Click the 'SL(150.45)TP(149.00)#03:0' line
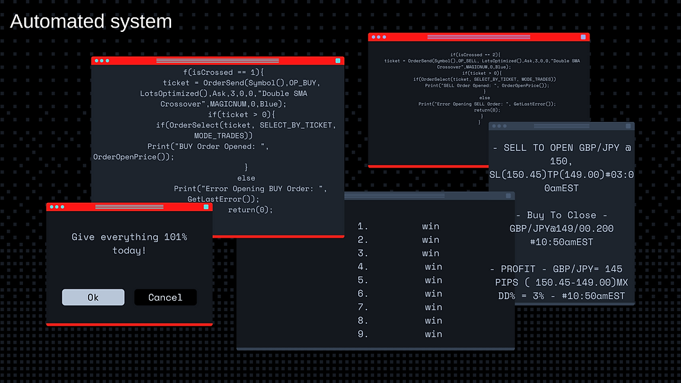Viewport: 681px width, 383px height. click(x=562, y=175)
